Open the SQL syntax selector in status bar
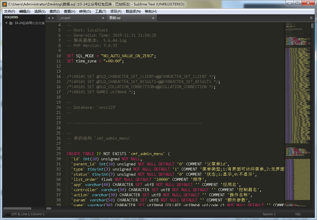This screenshot has width=317, height=220. 298,214
